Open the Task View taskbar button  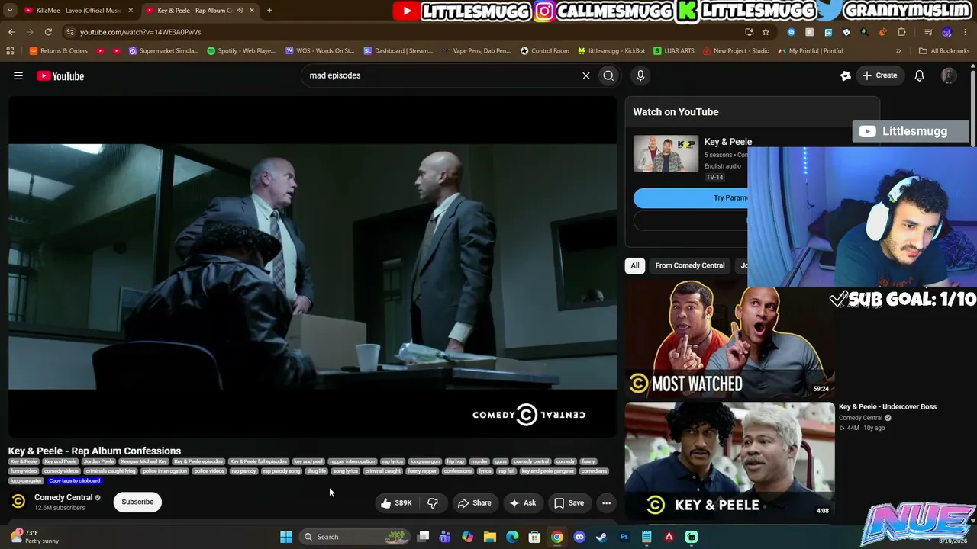(423, 537)
